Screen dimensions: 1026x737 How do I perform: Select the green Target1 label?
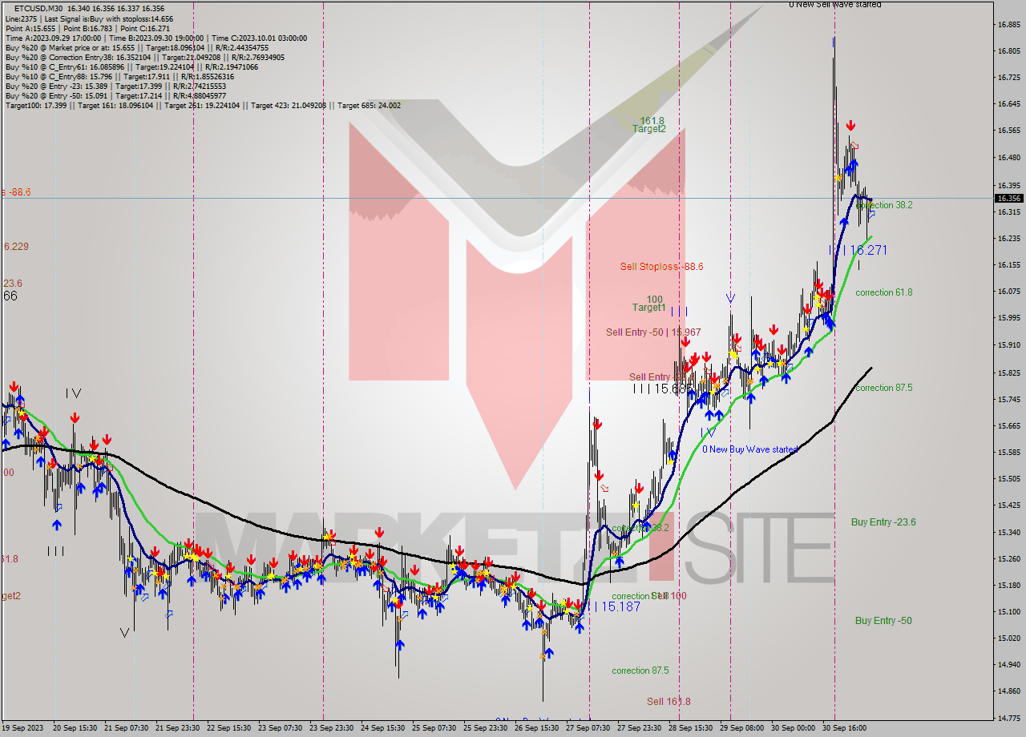pyautogui.click(x=648, y=308)
